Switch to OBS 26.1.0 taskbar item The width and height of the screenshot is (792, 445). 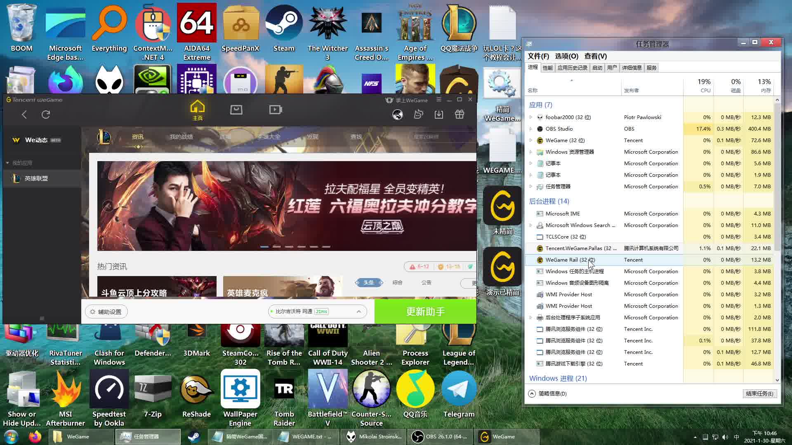tap(440, 436)
